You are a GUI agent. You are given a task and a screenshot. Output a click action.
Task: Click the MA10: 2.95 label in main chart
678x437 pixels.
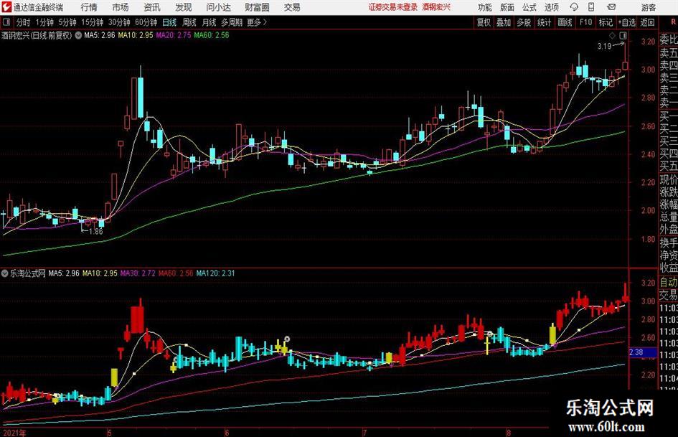(136, 35)
